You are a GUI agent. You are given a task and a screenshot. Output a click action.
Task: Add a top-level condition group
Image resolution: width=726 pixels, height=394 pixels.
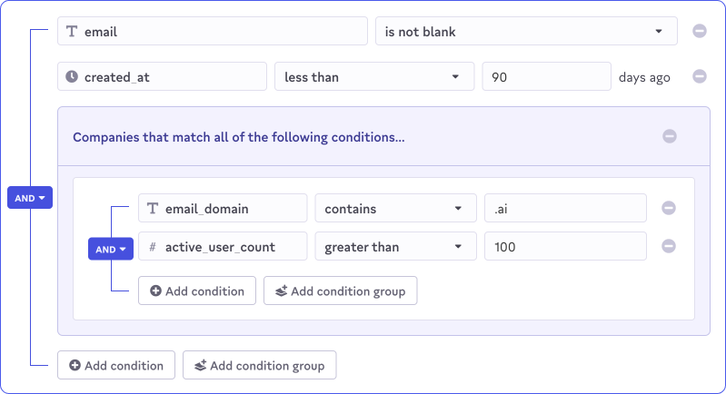(259, 366)
